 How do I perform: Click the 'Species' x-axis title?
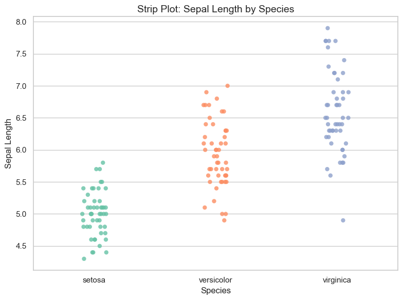[x=216, y=290]
